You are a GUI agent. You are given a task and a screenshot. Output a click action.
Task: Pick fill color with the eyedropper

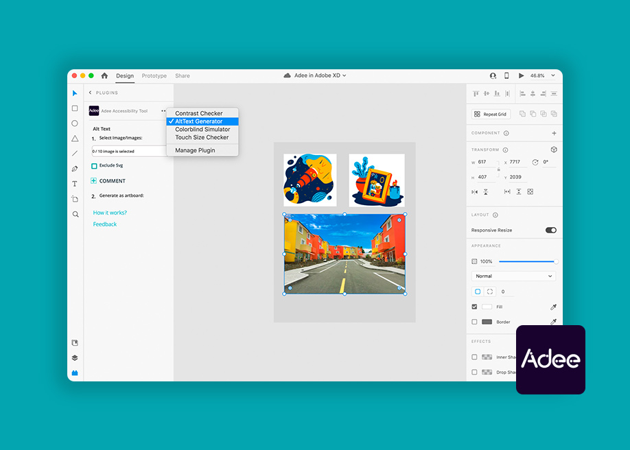tap(555, 307)
